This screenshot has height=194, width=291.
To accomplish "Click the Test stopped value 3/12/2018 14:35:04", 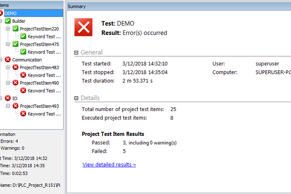I will tap(145, 72).
